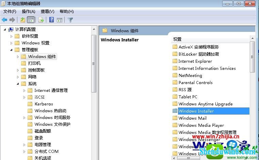The image size is (259, 160).
Task: Select 登录 tree item
Action: pos(39,138)
